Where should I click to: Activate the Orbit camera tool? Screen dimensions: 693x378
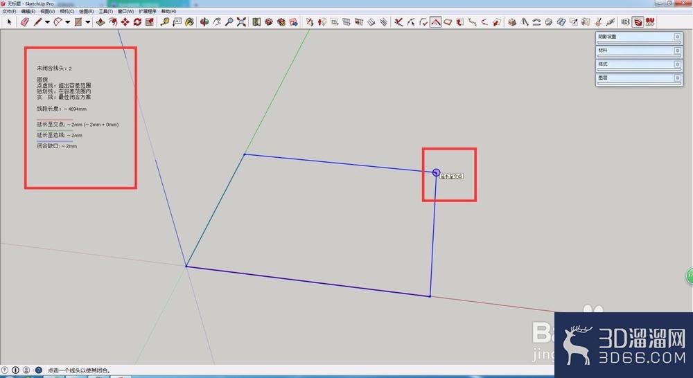point(204,22)
